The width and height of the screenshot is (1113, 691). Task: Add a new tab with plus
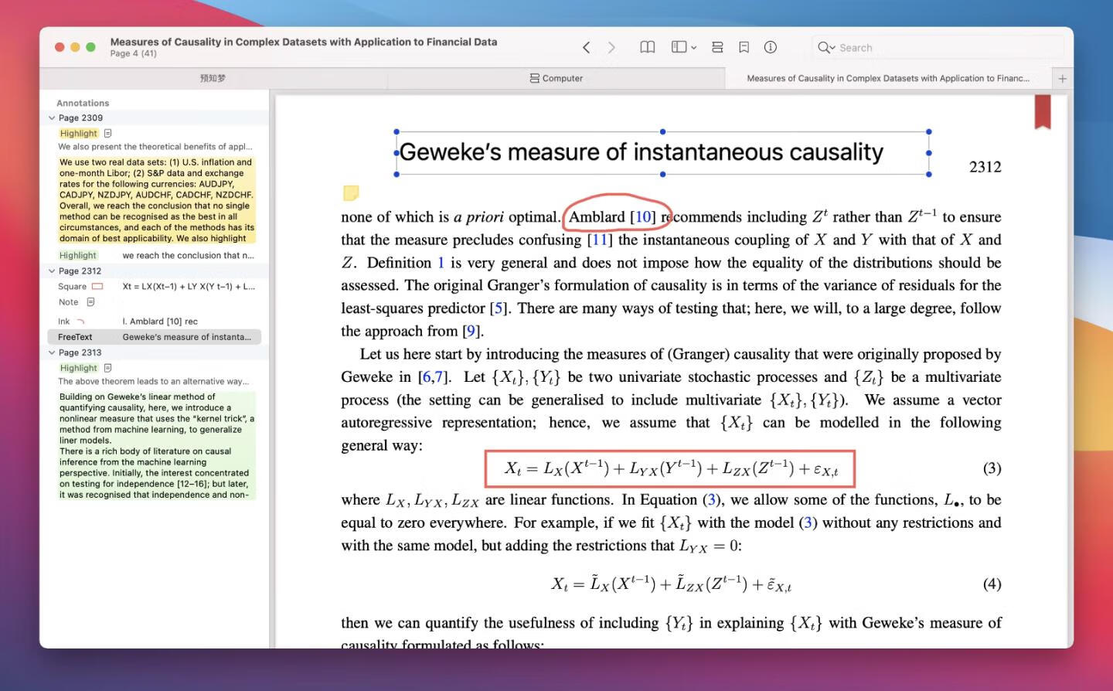(1062, 78)
